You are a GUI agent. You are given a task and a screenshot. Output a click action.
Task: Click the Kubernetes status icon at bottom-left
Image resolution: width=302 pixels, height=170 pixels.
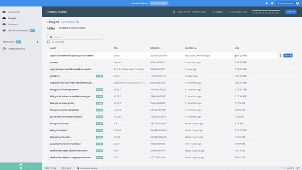[21, 168]
